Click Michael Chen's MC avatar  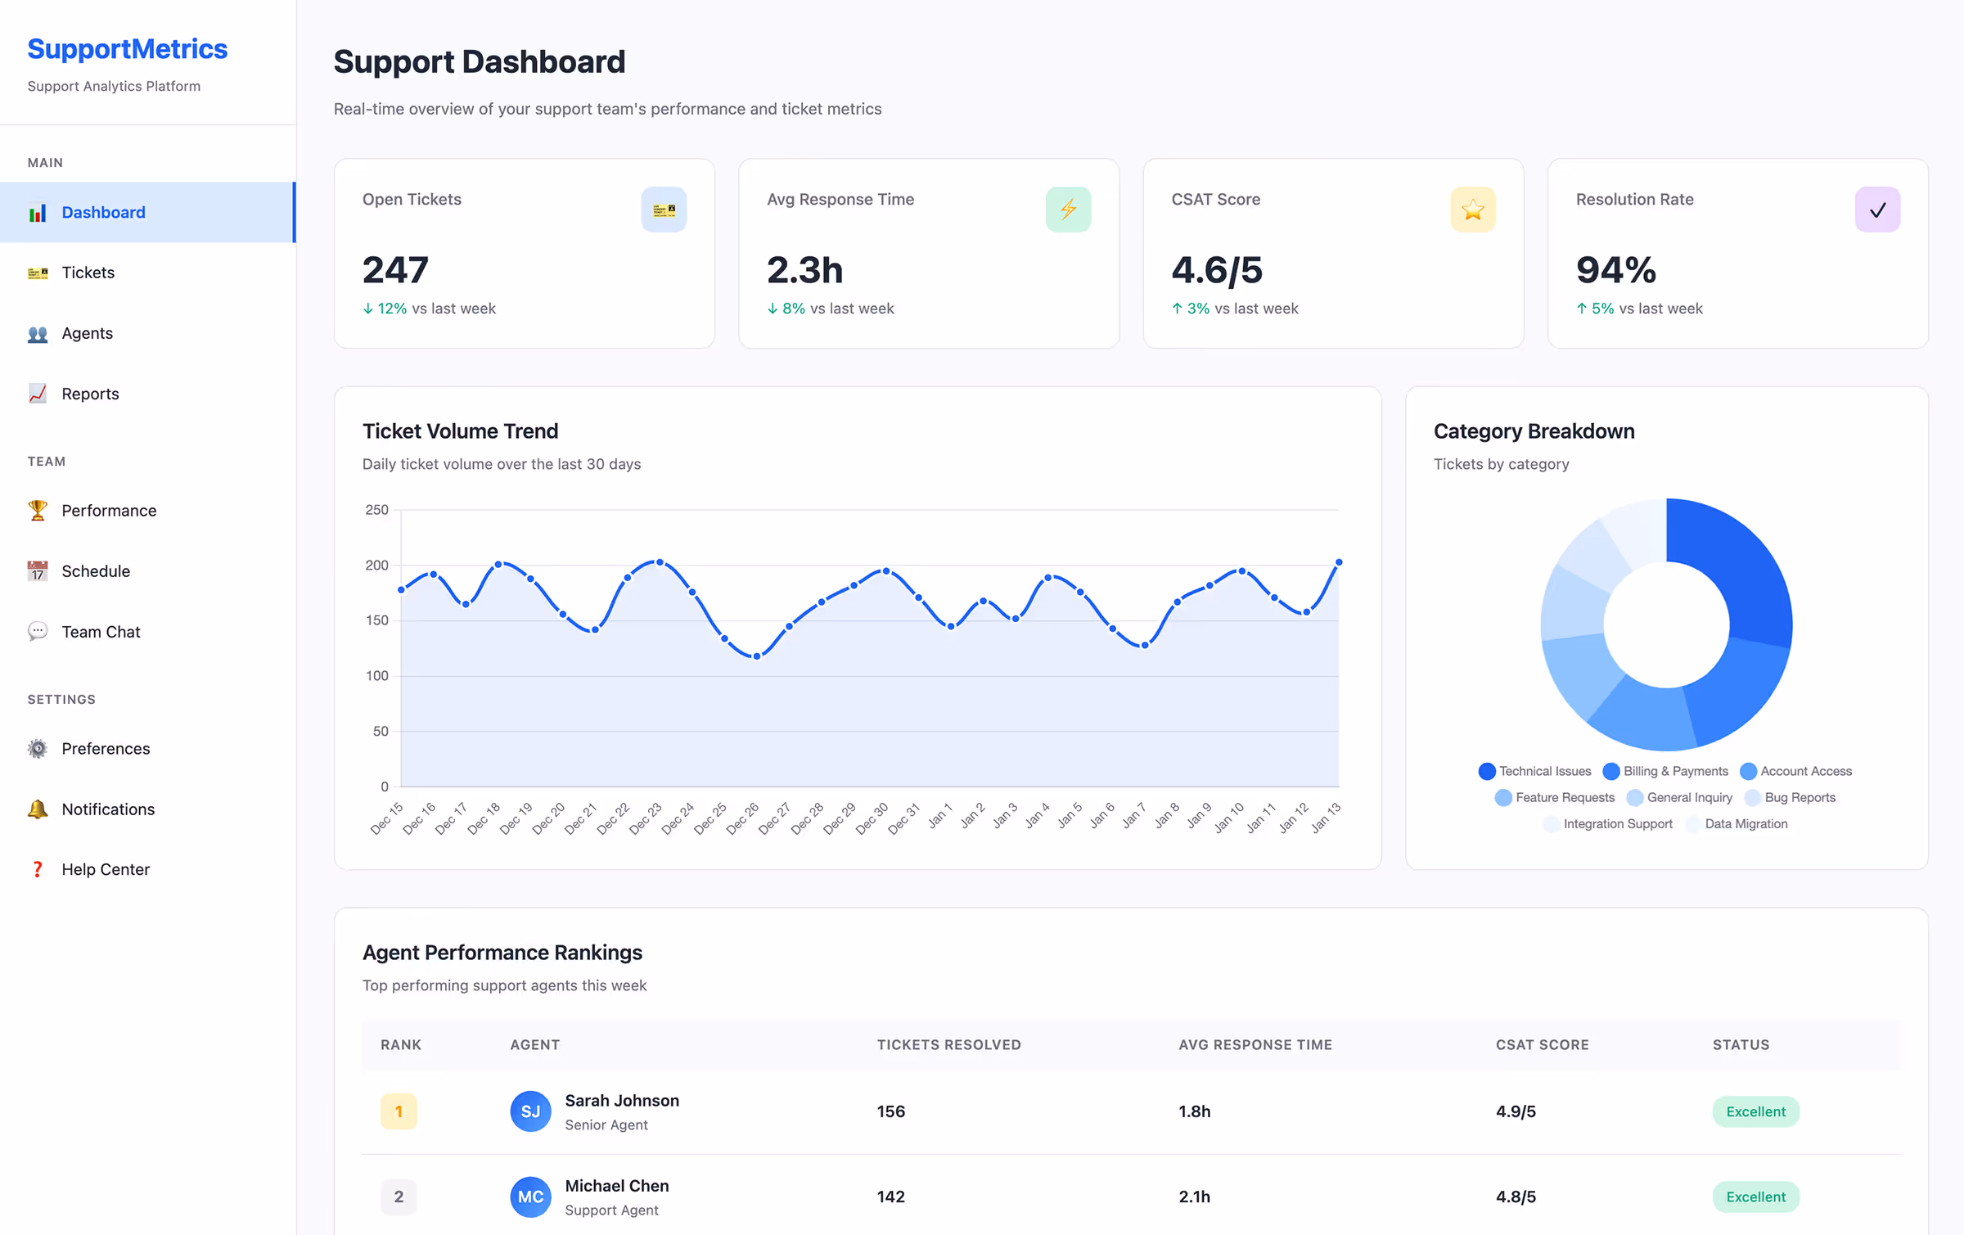530,1197
